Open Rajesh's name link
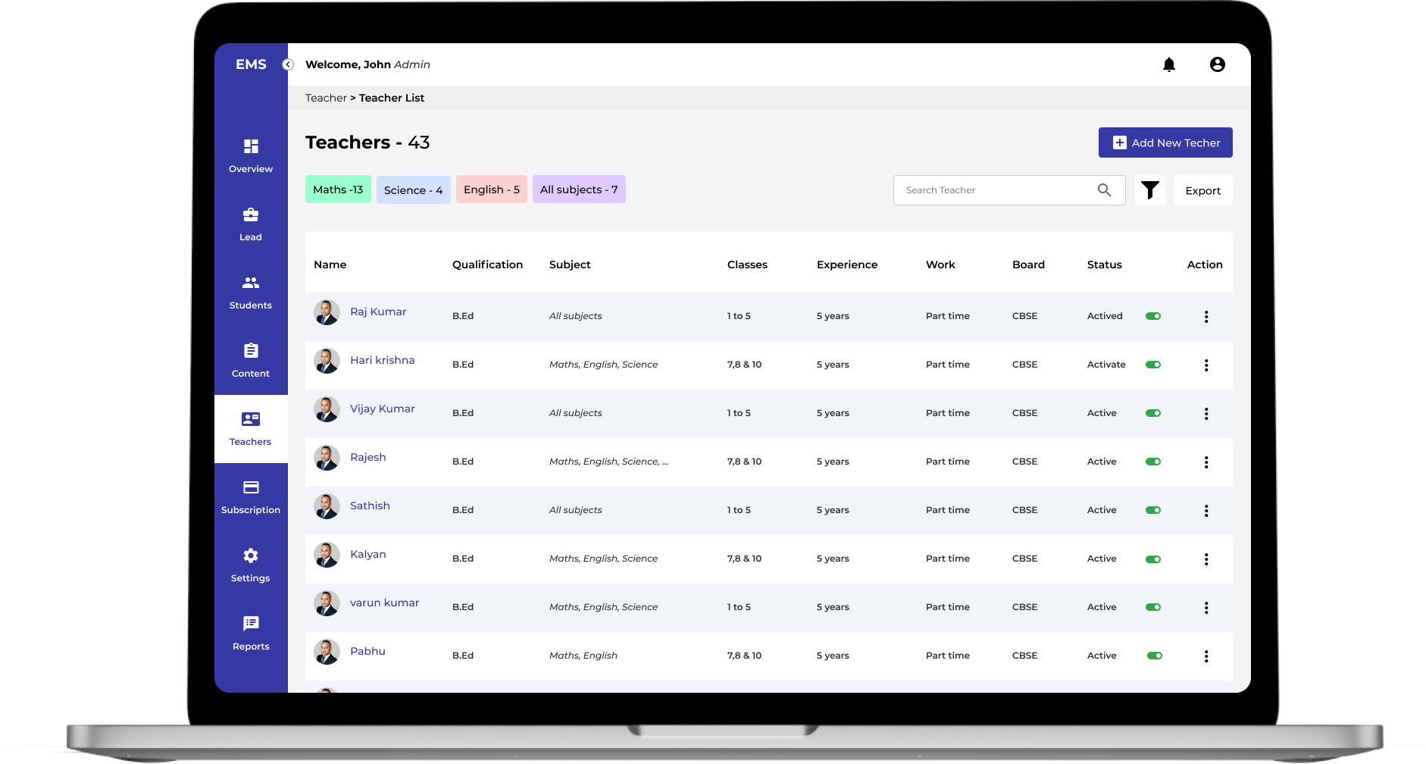This screenshot has height=764, width=1426. (368, 457)
